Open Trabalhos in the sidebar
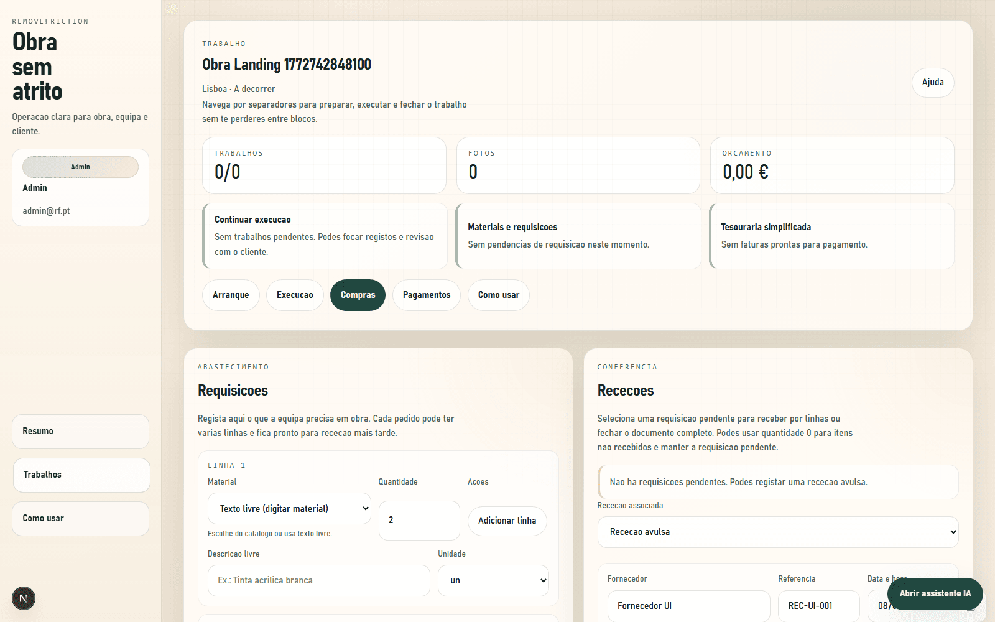Screen dimensions: 995x622 coord(81,475)
